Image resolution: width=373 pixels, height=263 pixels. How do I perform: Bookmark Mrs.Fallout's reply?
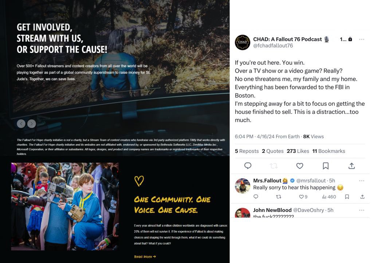(x=347, y=197)
